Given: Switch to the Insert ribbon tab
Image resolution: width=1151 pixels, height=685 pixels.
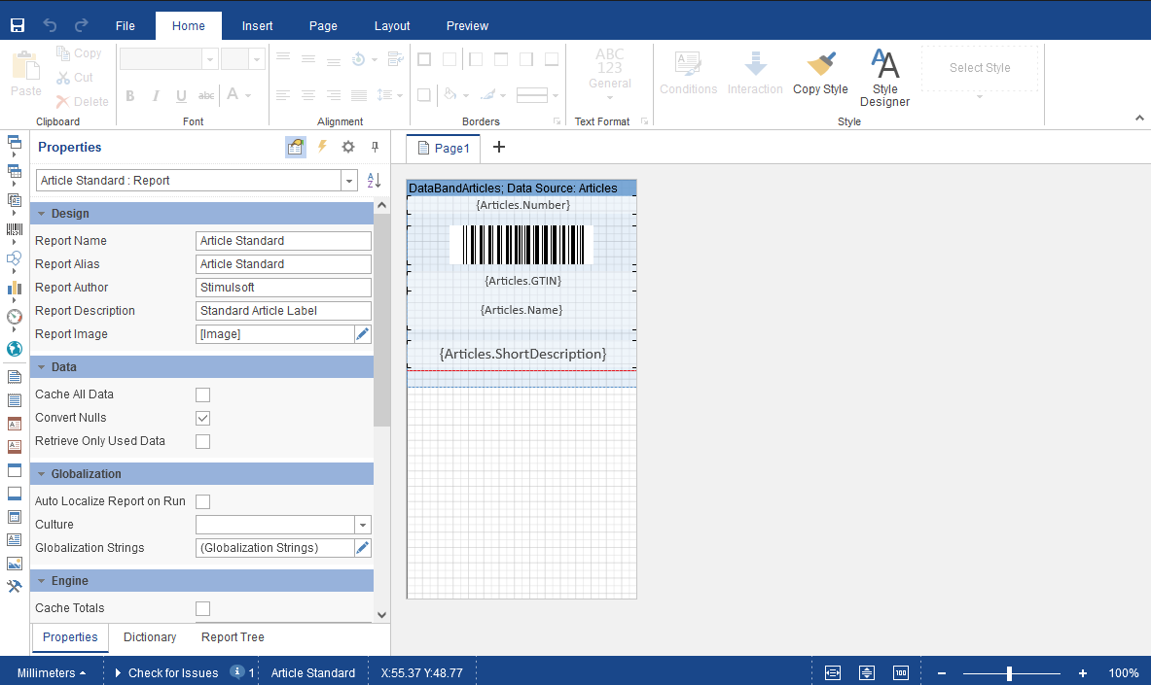Looking at the screenshot, I should point(257,25).
